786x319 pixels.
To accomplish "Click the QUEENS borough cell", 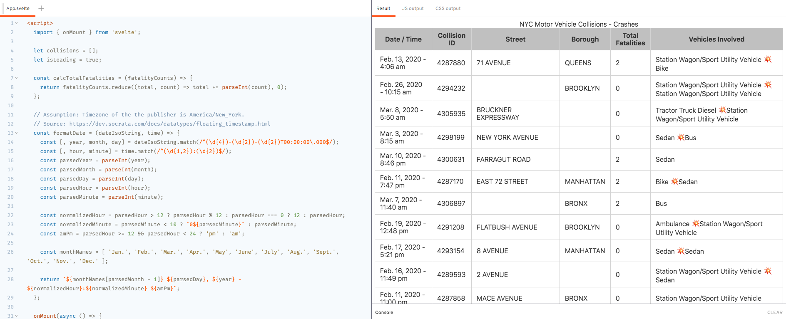I will point(585,63).
